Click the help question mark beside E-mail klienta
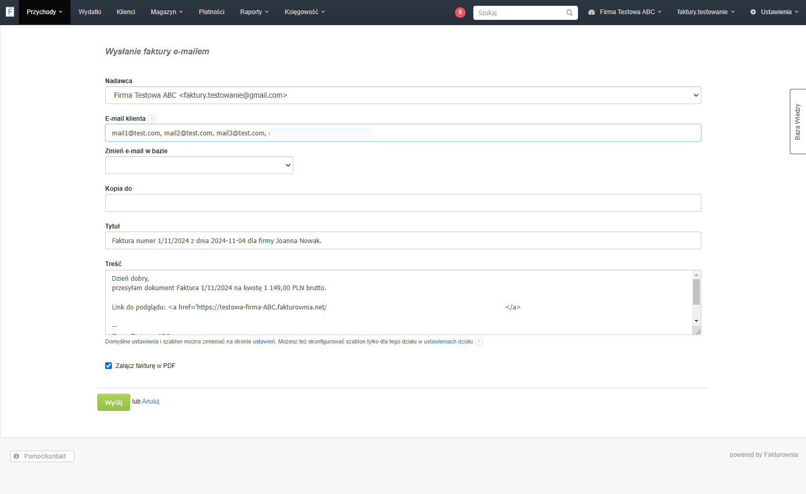The height and width of the screenshot is (494, 806). tap(152, 119)
